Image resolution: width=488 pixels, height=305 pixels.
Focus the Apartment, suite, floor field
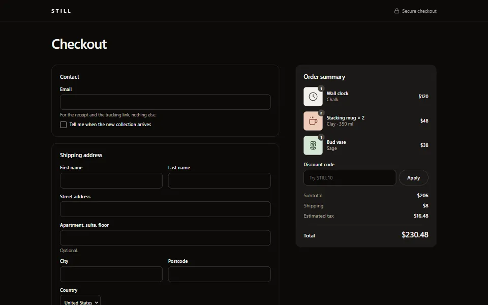pyautogui.click(x=165, y=238)
